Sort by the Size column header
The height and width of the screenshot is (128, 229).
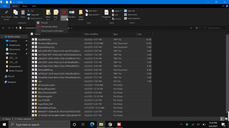click(139, 34)
